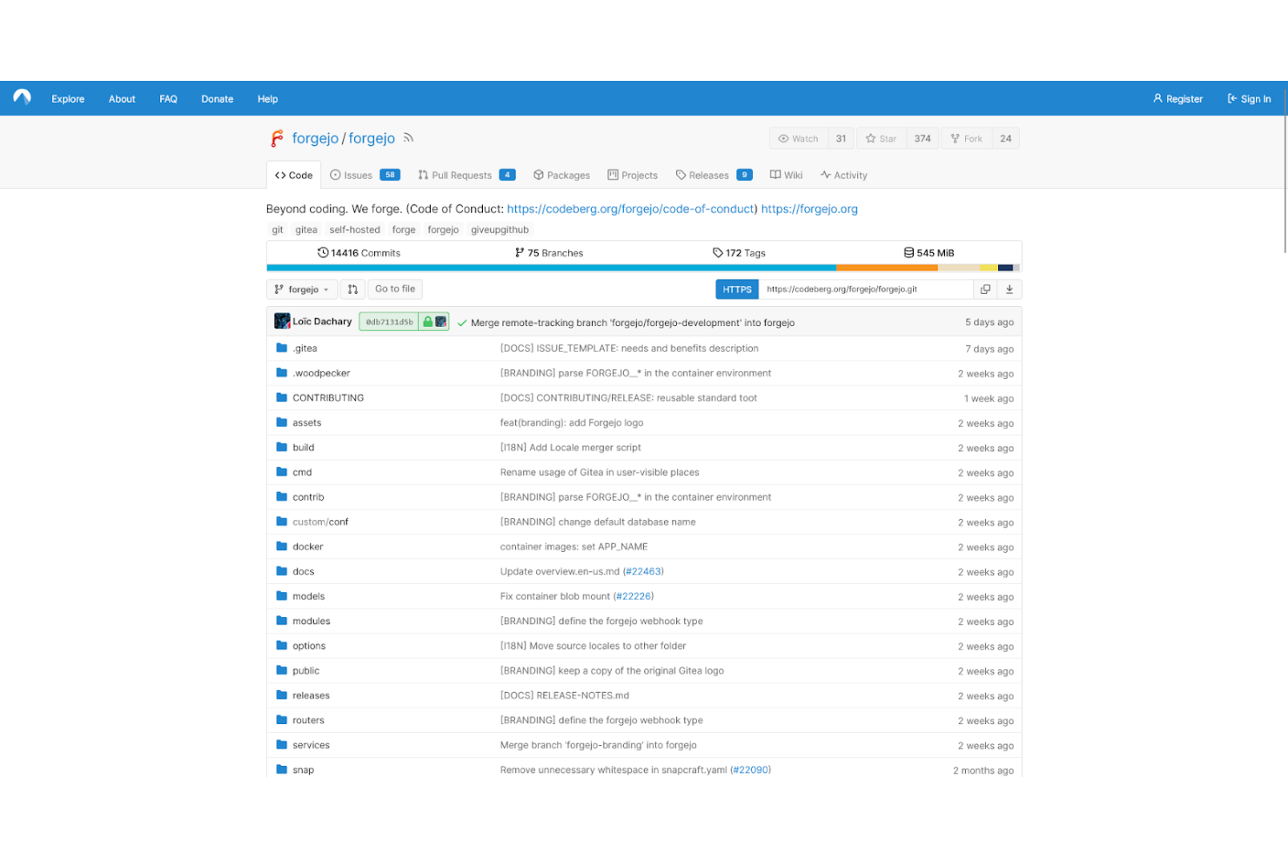Open branch comparison with the arrows icon
The image size is (1288, 858).
click(352, 288)
